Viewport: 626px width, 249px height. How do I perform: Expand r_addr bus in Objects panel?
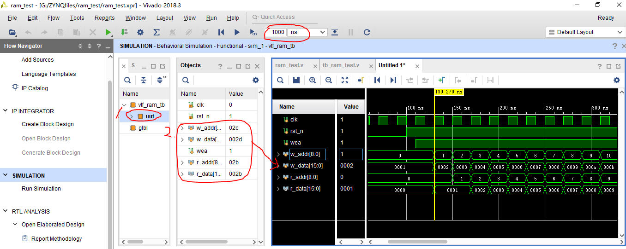(x=182, y=162)
